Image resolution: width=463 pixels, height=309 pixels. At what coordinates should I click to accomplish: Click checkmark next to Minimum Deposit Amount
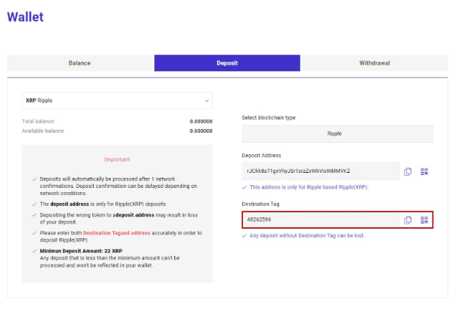point(34,251)
